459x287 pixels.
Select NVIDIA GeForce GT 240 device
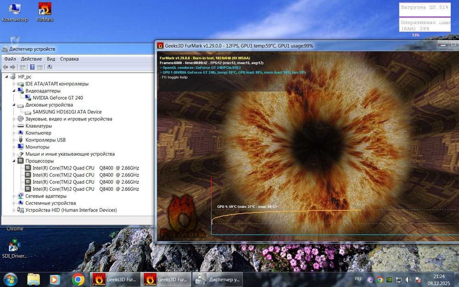[x=58, y=98]
